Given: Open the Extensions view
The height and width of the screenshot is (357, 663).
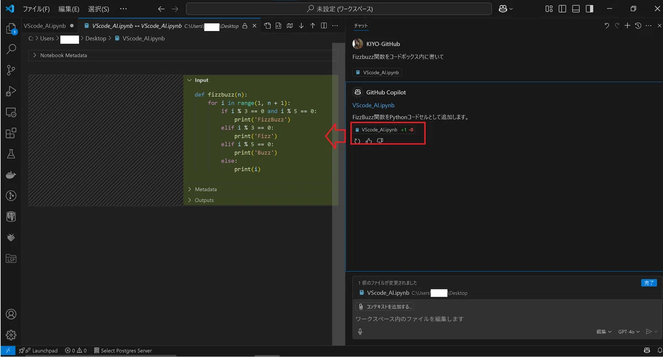Looking at the screenshot, I should coord(10,133).
